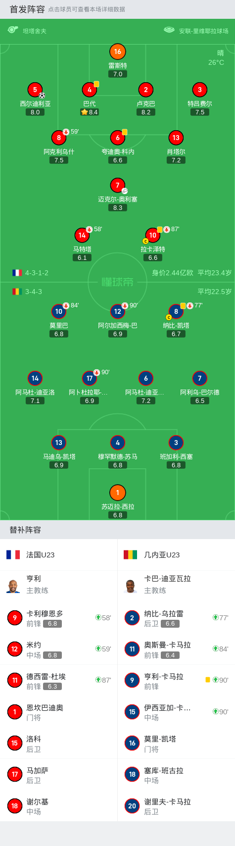Screen dimensions: 235x846
Task: View coach 卡巴-迪亚瓦拉 profile photo
Action: tap(131, 586)
